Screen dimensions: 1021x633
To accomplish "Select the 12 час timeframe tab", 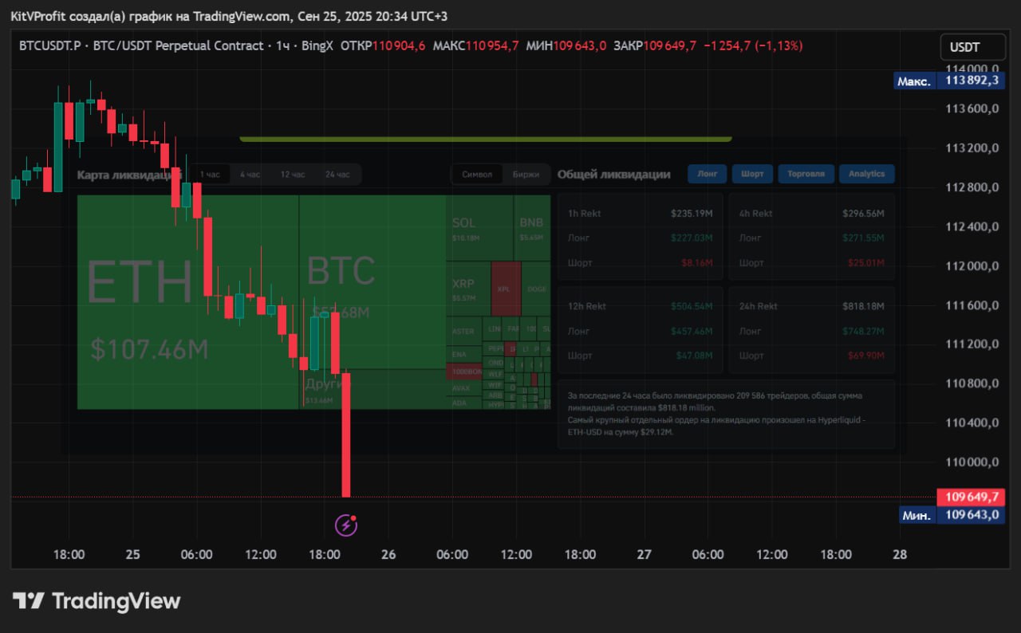I will (292, 175).
